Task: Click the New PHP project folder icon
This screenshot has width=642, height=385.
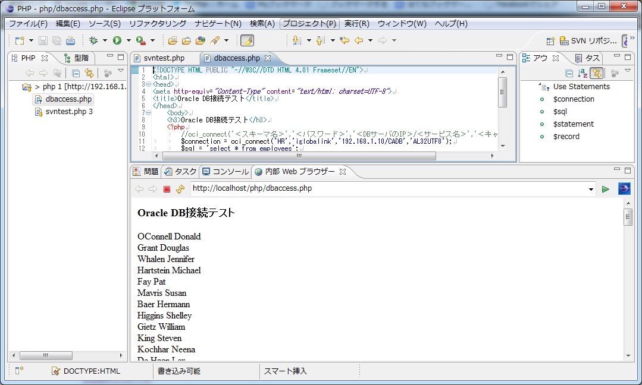Action: [173, 40]
